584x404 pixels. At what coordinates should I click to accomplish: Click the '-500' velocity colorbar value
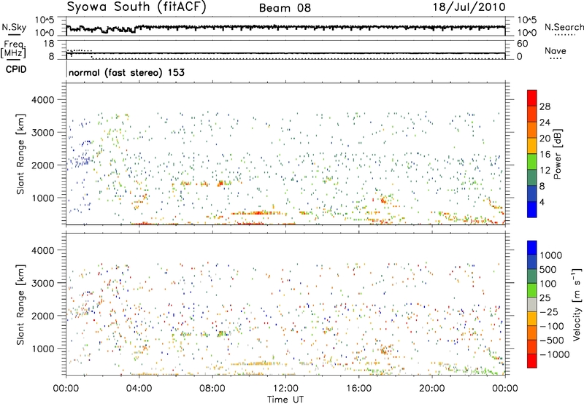pos(552,340)
